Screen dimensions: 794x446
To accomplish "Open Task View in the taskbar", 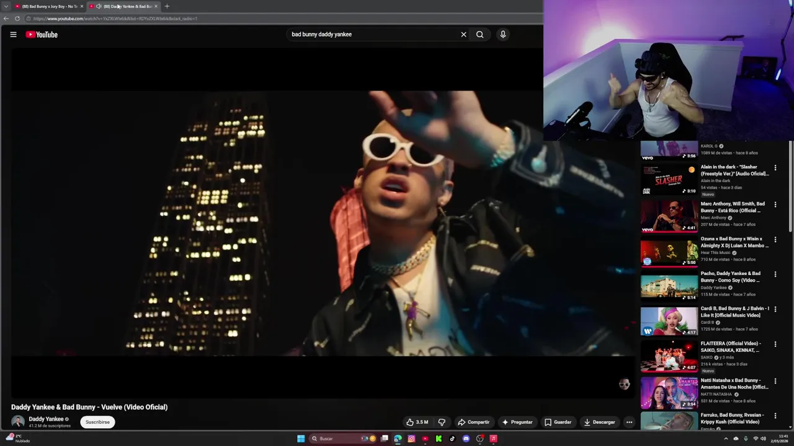I will [385, 439].
